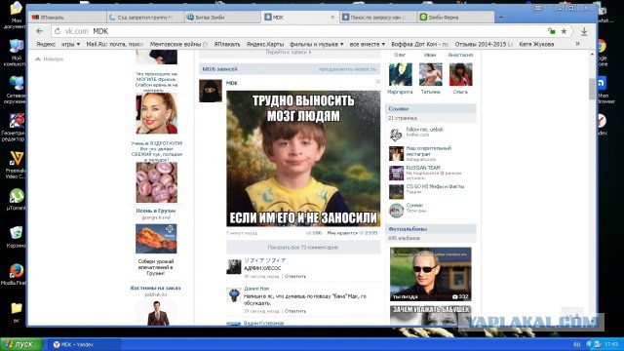Viewport: 624px width, 351px height.
Task: Open downloads with the arrow icon
Action: coord(584,31)
